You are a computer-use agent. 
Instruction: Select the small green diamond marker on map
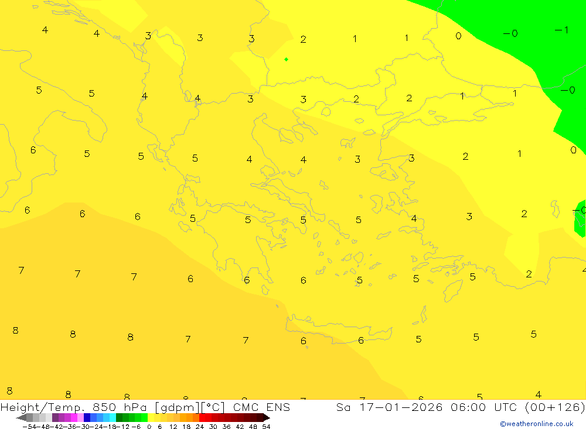click(x=286, y=59)
